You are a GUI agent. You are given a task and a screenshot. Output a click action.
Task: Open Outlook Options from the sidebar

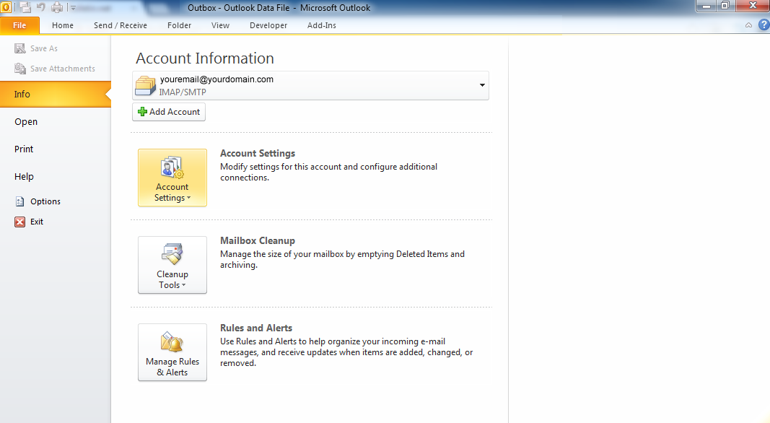coord(38,201)
